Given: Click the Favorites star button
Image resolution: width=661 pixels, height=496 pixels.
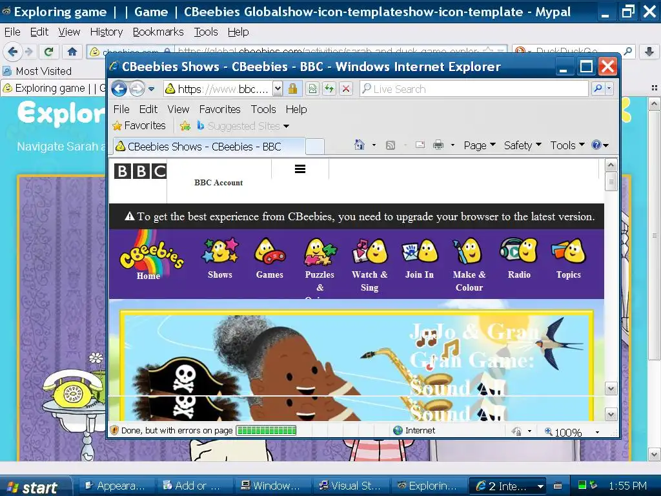Looking at the screenshot, I should [139, 126].
